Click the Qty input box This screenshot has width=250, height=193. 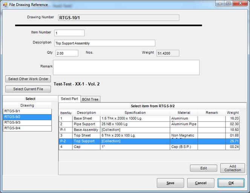67,53
